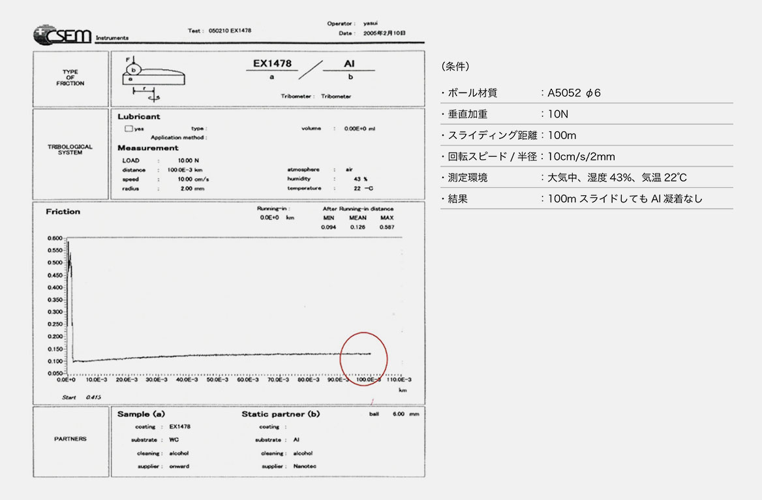Viewport: 762px width, 500px height.
Task: Click the 0.600 label on the y-axis
Action: [x=54, y=238]
